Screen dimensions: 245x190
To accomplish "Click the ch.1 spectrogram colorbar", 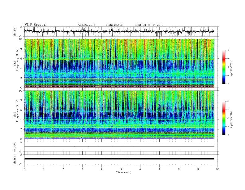I will click(x=224, y=67).
